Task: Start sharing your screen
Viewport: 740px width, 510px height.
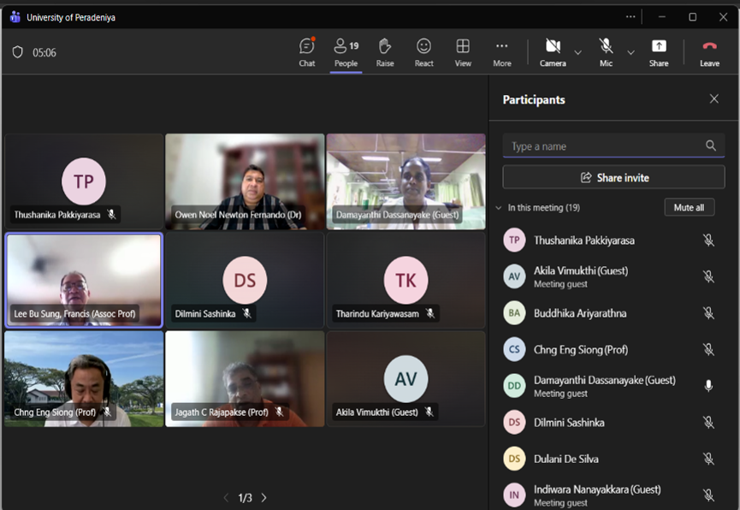Action: click(x=658, y=51)
